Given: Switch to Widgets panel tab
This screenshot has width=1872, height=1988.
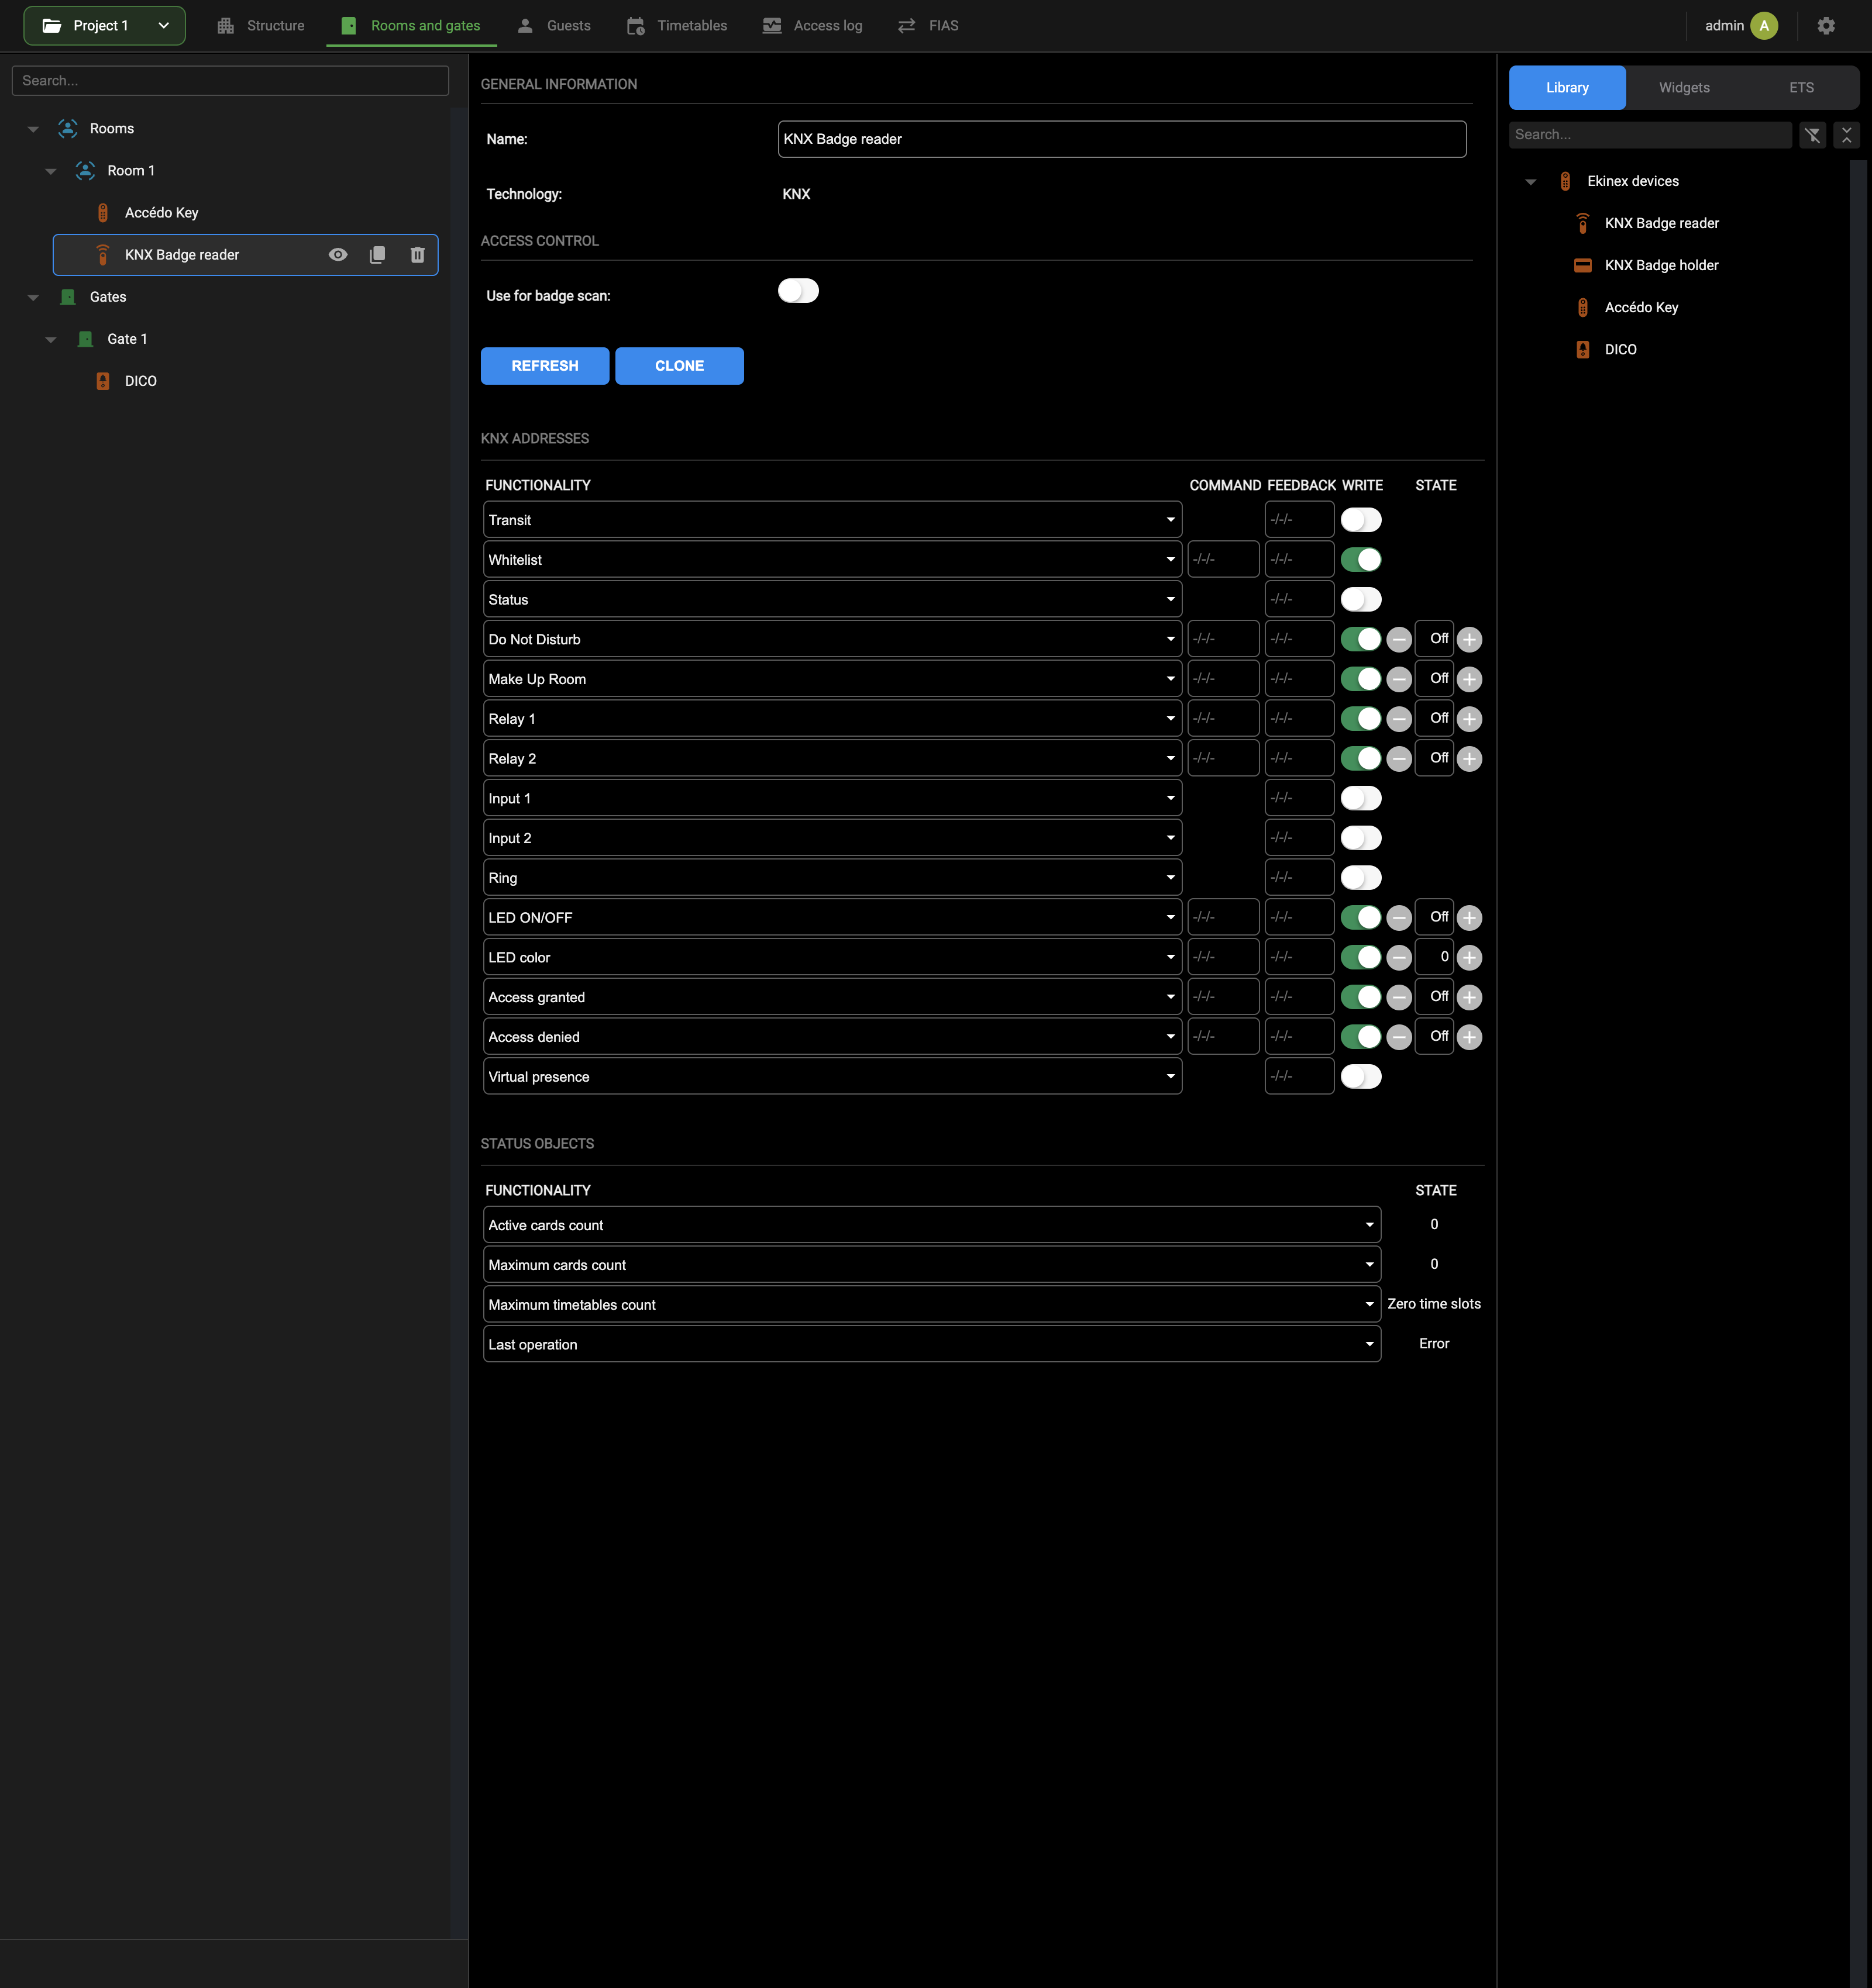Looking at the screenshot, I should (x=1684, y=88).
